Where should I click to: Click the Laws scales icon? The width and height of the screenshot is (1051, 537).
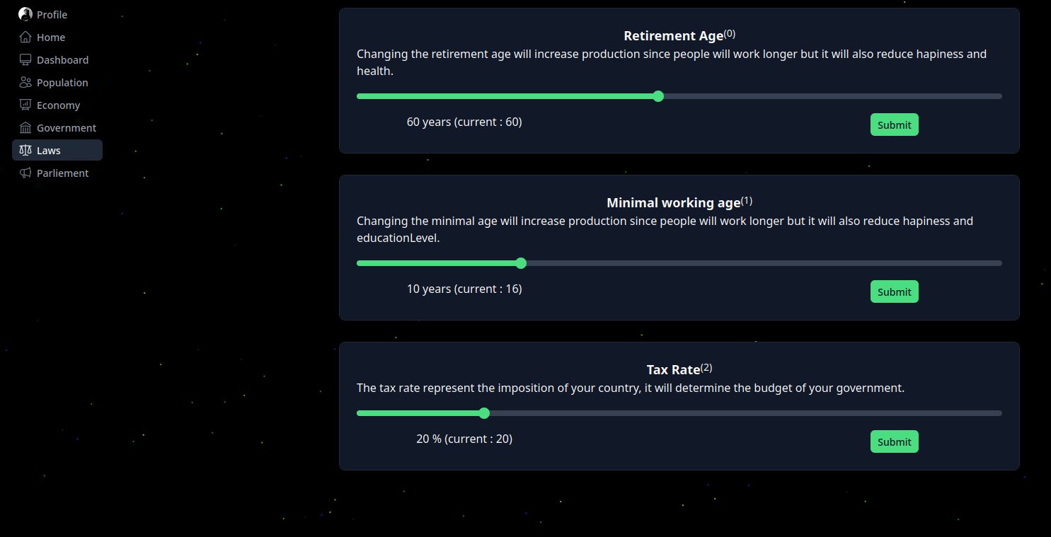25,150
